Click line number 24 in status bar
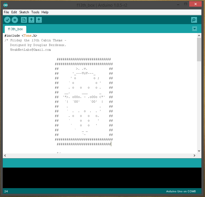Viewport: 205px width, 197px height. point(6,191)
